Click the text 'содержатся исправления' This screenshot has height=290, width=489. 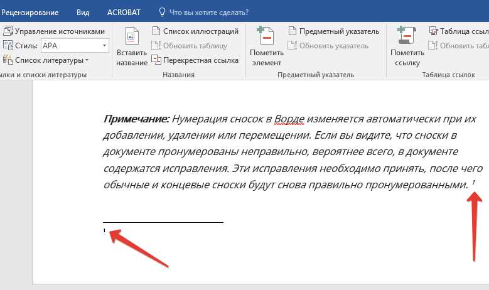[166, 169]
